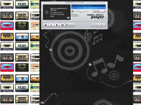This screenshot has width=141, height=105.
Task: Start playback with the play button
Action: 51,25
